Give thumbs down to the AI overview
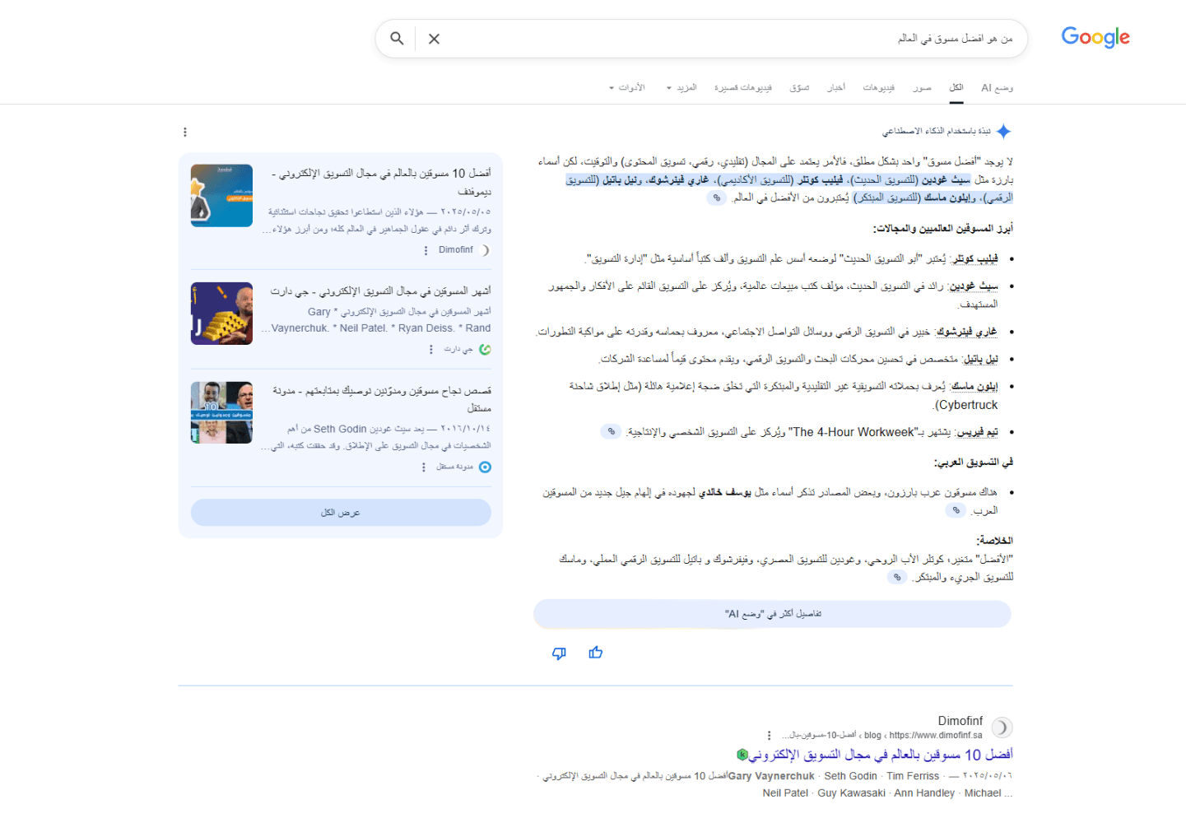 [559, 652]
